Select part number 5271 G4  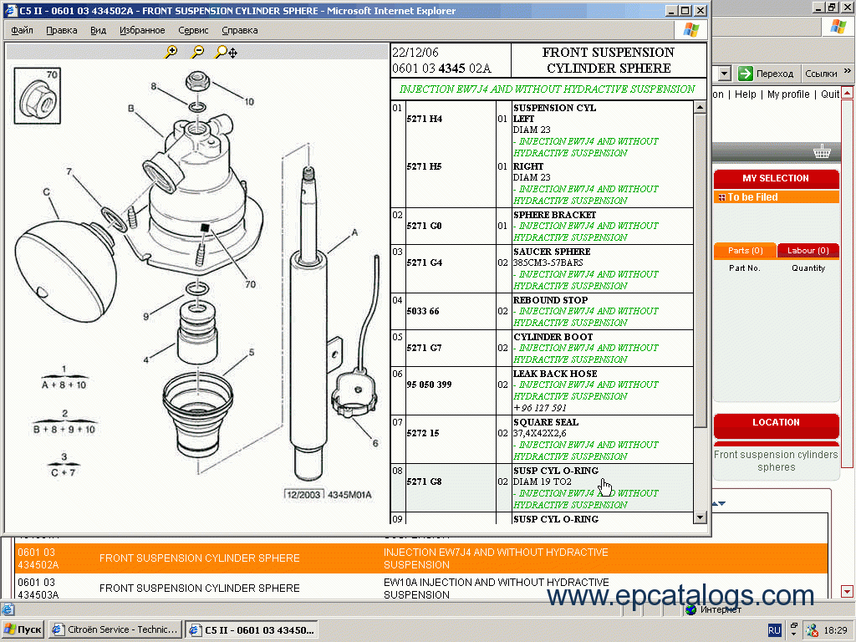(x=424, y=262)
